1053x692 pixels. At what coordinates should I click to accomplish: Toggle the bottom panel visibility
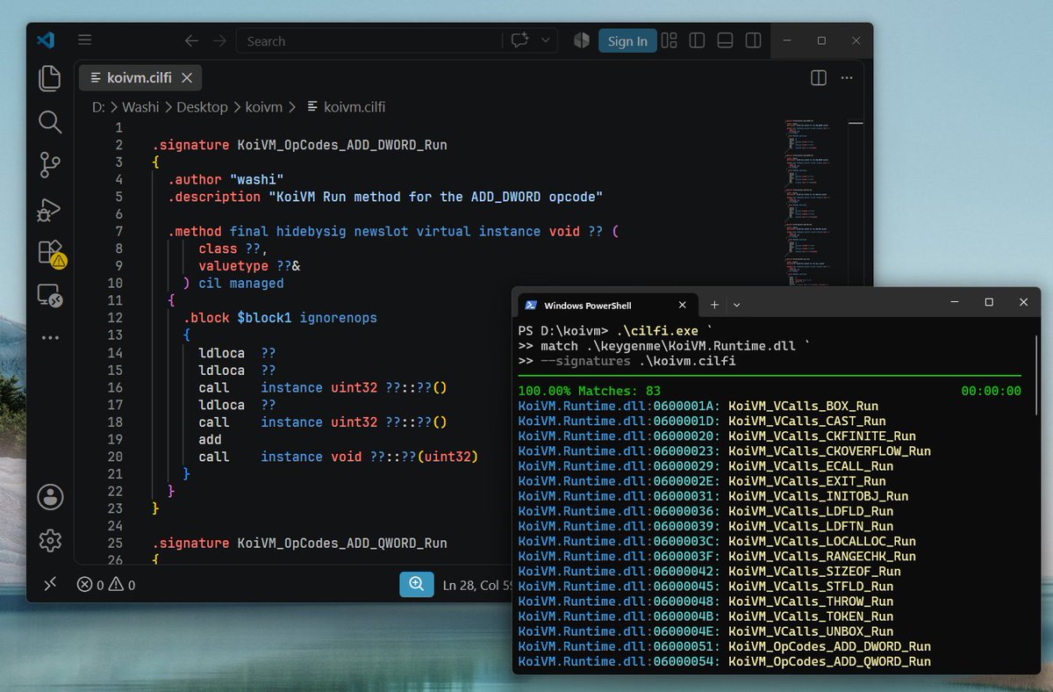[725, 40]
